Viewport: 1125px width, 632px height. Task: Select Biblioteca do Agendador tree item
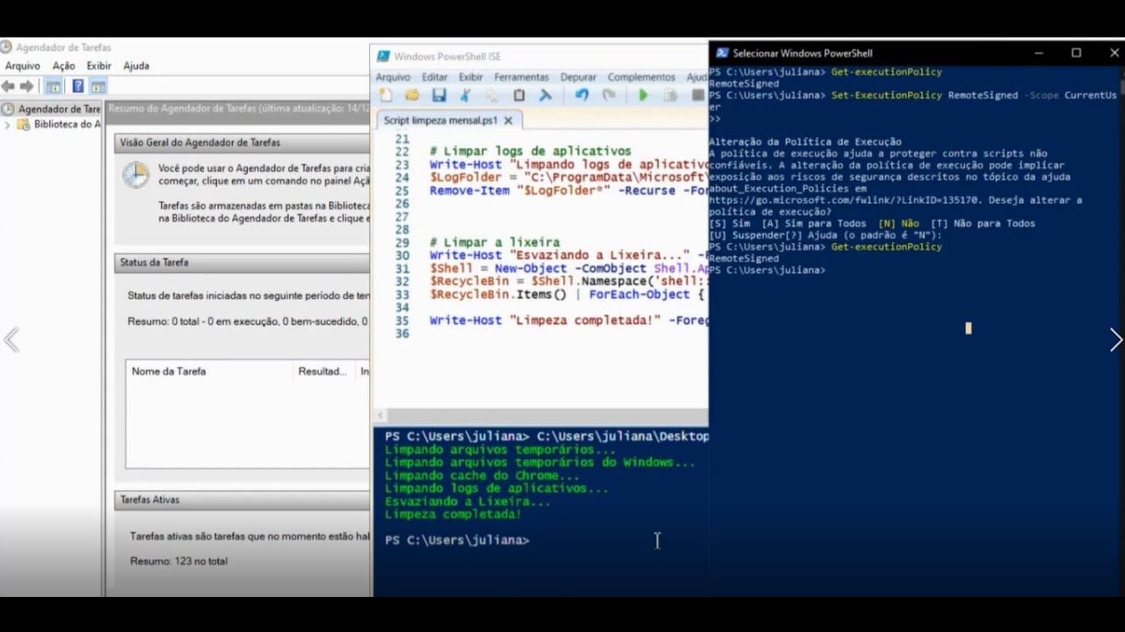tap(60, 125)
